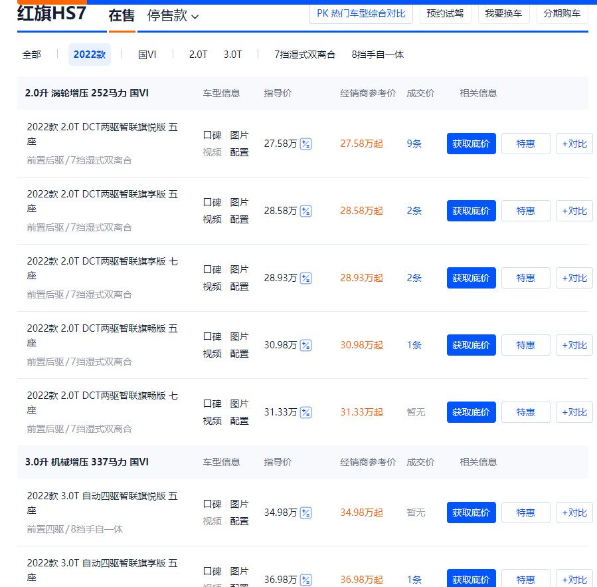Screen dimensions: 597x587
Task: Open 配置 for 28.93万 旗享版 七座
Action: pos(239,287)
